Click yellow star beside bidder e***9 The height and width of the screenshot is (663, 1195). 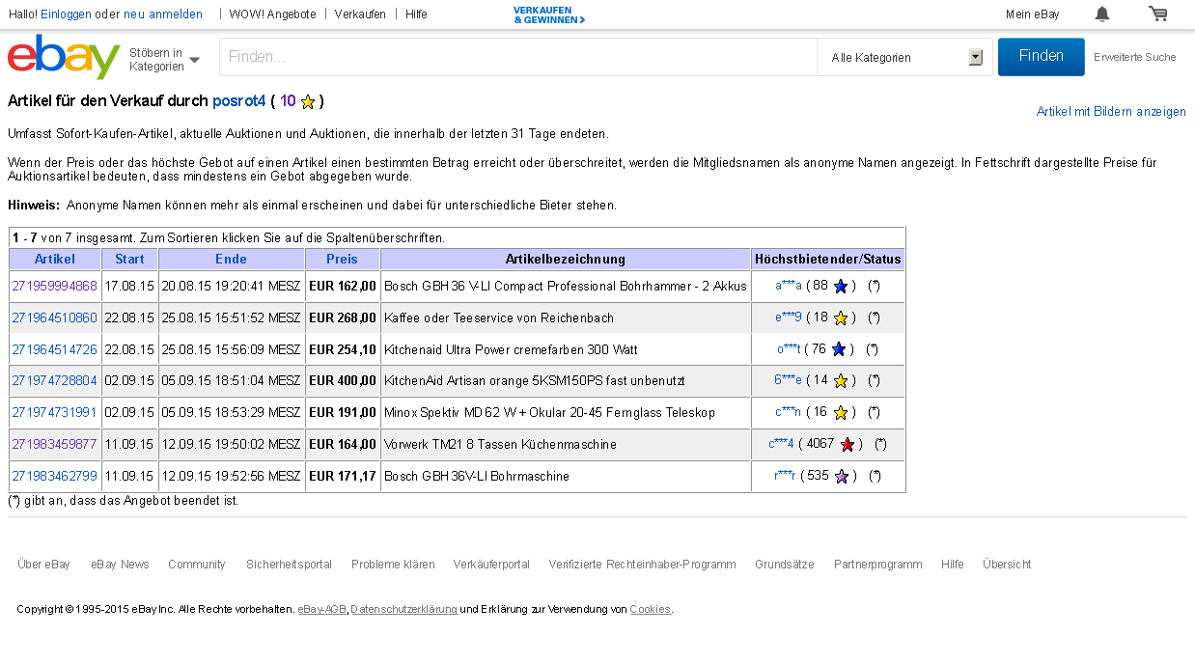[841, 318]
